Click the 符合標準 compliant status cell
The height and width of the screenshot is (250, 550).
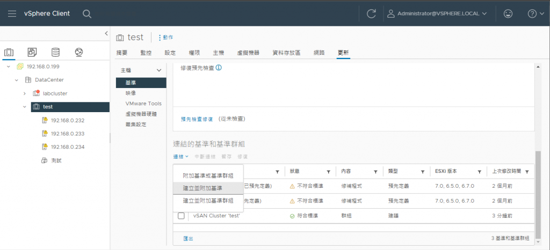point(304,216)
